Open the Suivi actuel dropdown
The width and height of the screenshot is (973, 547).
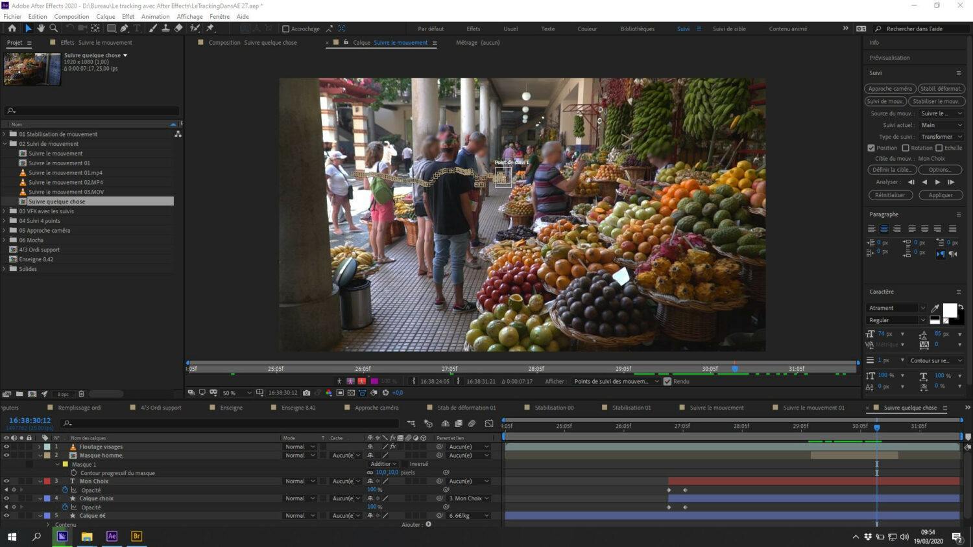[941, 125]
